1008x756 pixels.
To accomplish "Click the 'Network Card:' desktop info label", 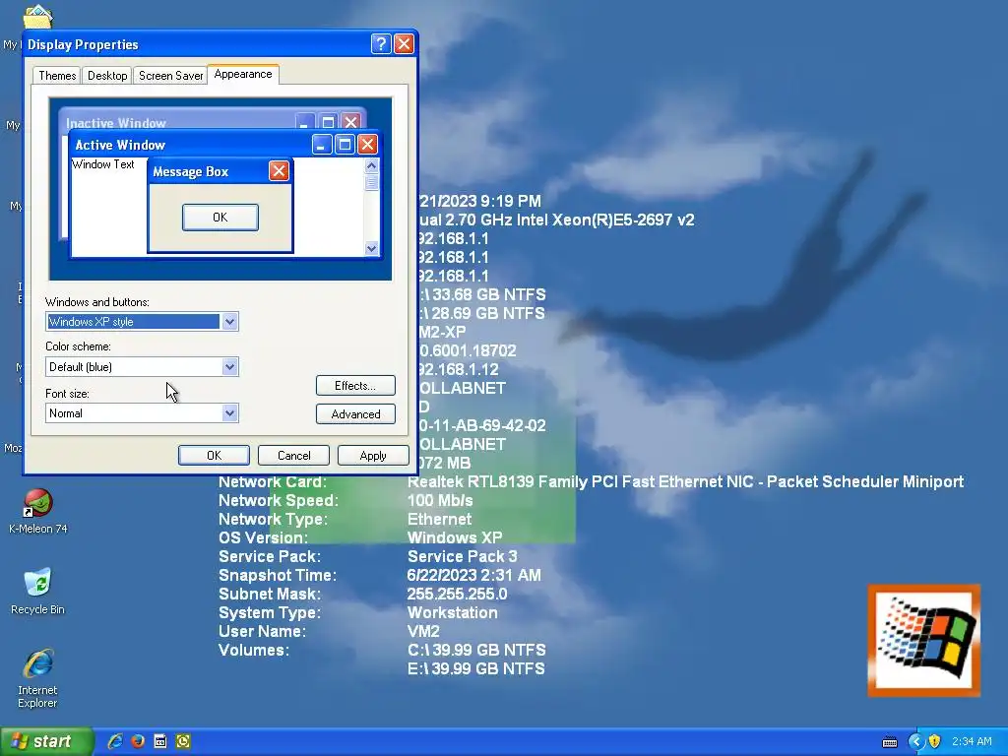I will click(273, 481).
